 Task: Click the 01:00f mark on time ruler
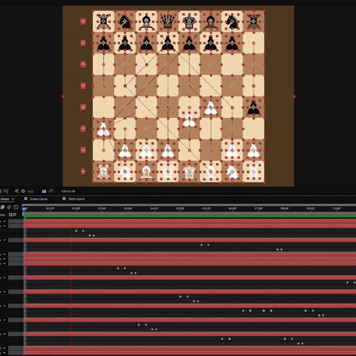[76, 208]
